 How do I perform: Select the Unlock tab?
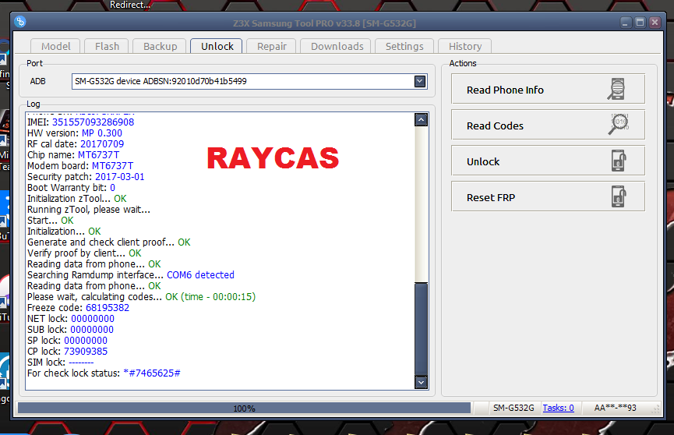(x=217, y=46)
